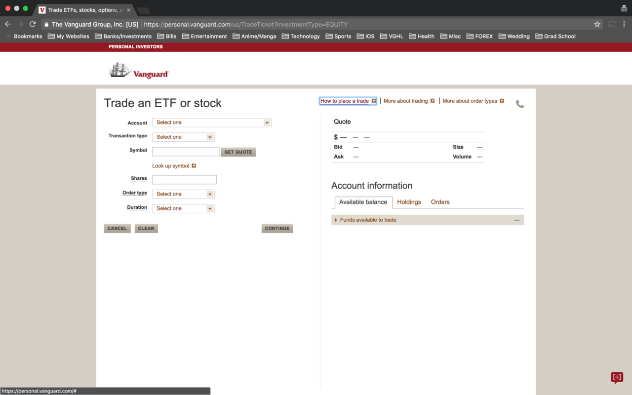The width and height of the screenshot is (632, 395).
Task: Expand Funds available to trade
Action: pyautogui.click(x=368, y=220)
